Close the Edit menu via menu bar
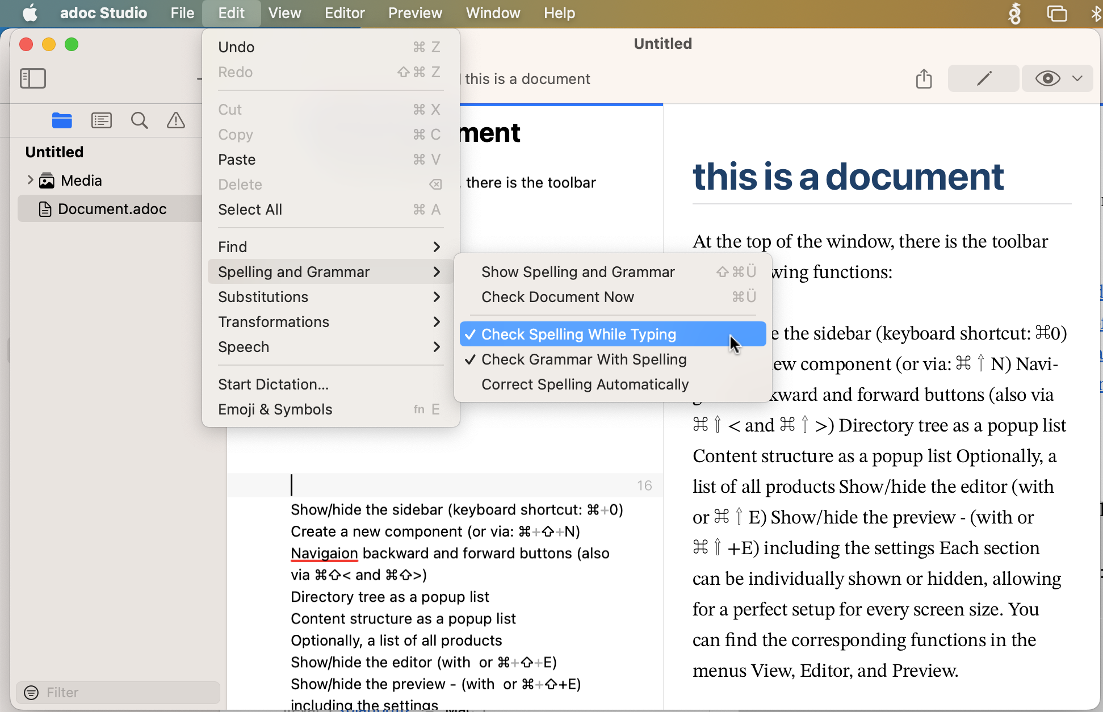Image resolution: width=1103 pixels, height=712 pixels. click(231, 12)
